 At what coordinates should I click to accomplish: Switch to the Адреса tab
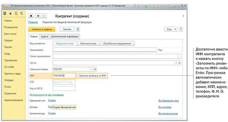44,36
